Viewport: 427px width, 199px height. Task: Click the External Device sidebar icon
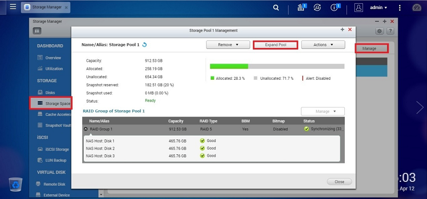coord(38,195)
